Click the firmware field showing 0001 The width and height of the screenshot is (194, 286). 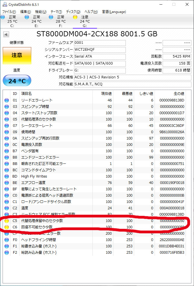(x=100, y=43)
